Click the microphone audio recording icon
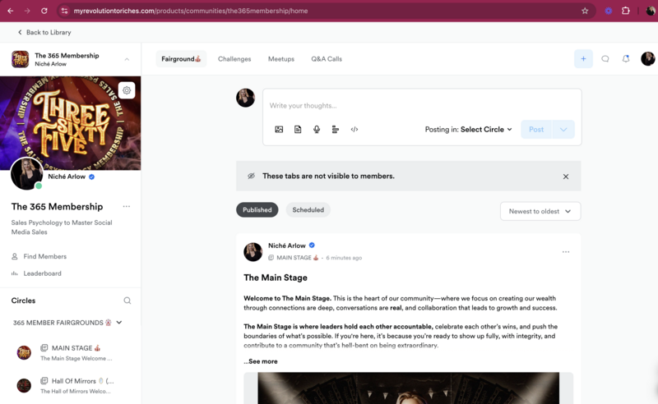Screen dimensions: 658x404 [317, 130]
